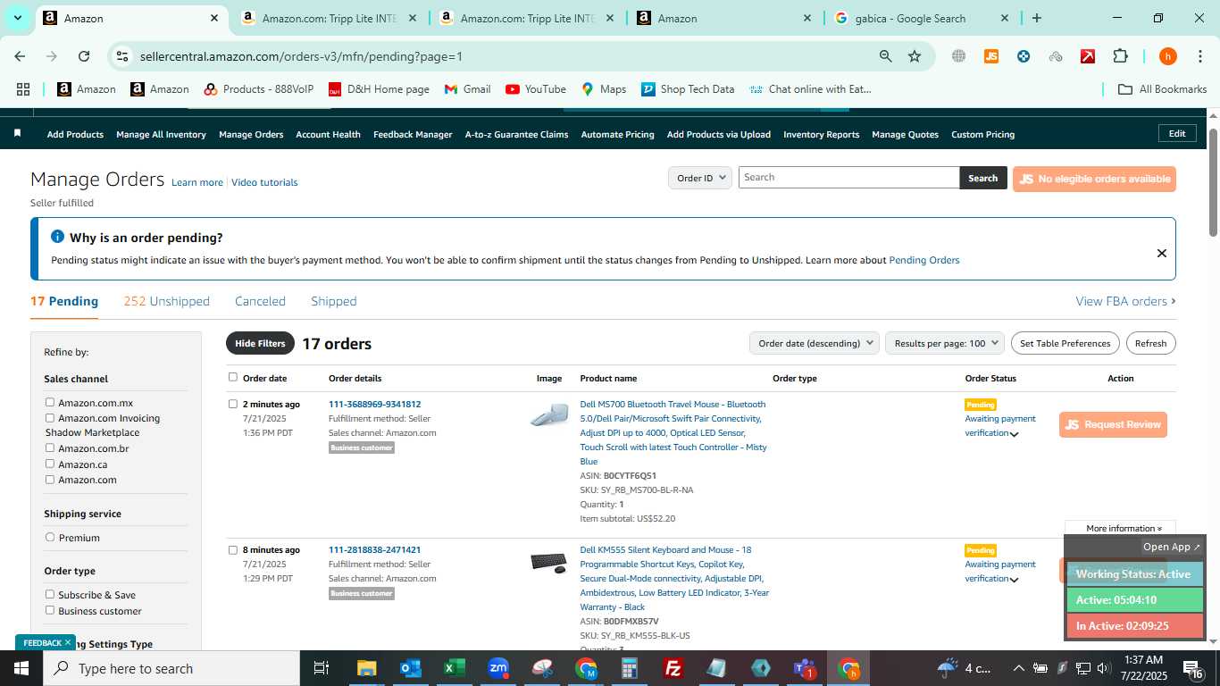This screenshot has height=686, width=1220.
Task: Switch to the 252 Unshipped tab
Action: [x=167, y=301]
